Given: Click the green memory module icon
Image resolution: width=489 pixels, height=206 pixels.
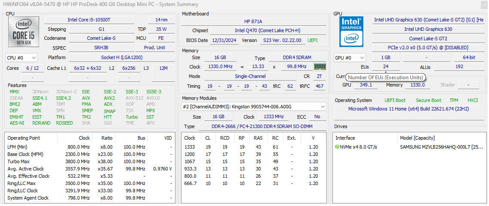Looking at the screenshot, I should (320, 67).
